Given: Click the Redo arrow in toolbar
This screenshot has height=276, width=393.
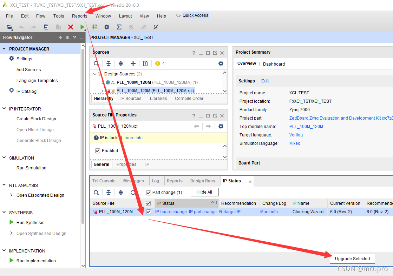Looking at the screenshot, I should [x=34, y=27].
